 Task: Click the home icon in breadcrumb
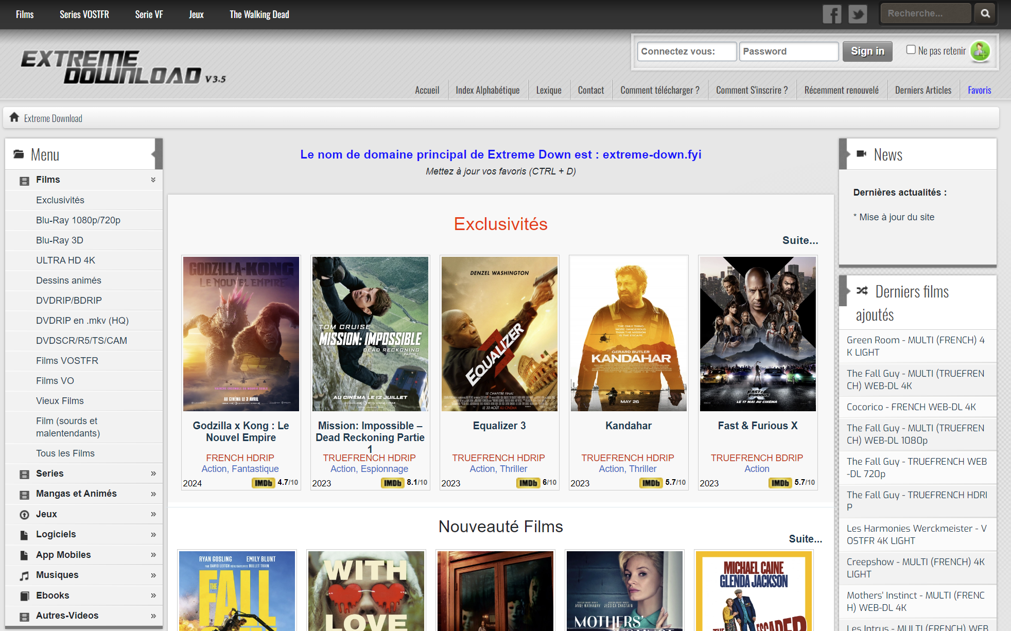14,117
